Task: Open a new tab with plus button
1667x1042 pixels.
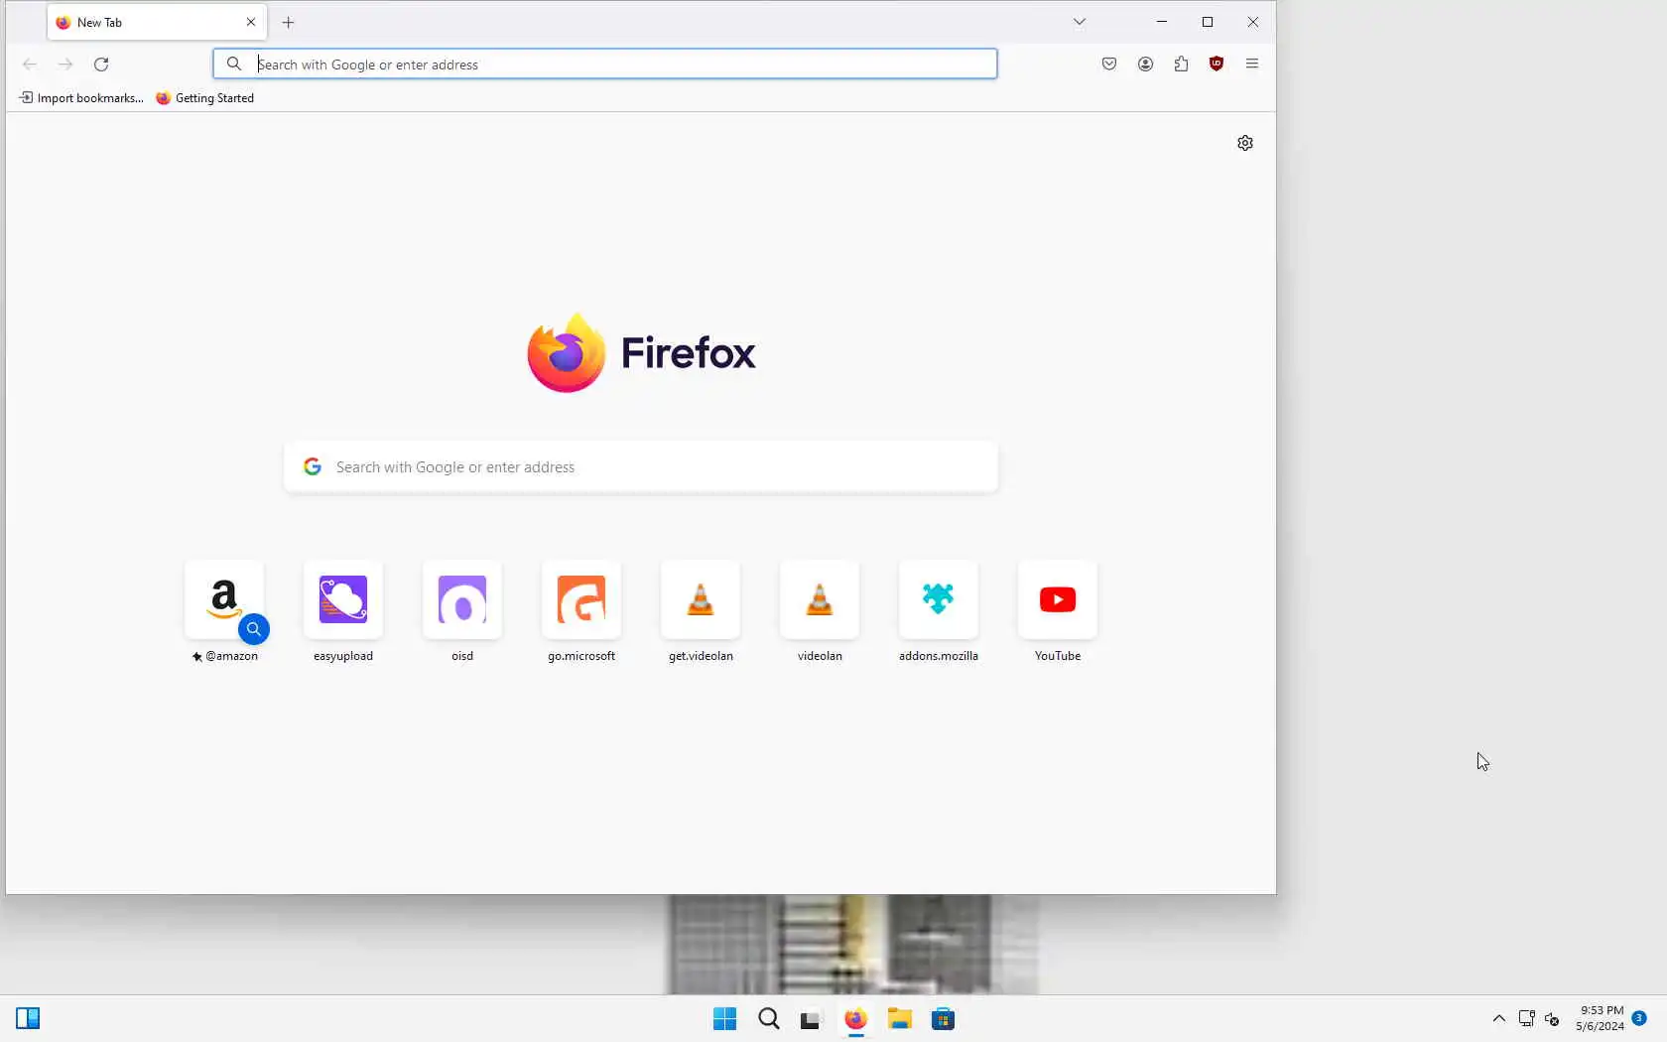Action: point(289,23)
